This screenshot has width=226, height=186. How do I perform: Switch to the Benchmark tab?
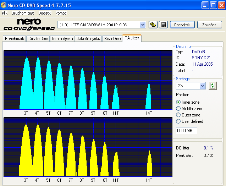15,39
